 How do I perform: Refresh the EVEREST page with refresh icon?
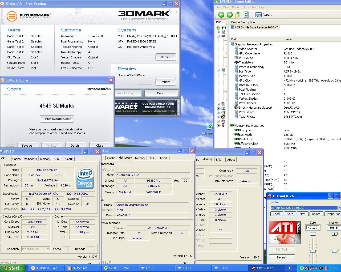point(246,15)
